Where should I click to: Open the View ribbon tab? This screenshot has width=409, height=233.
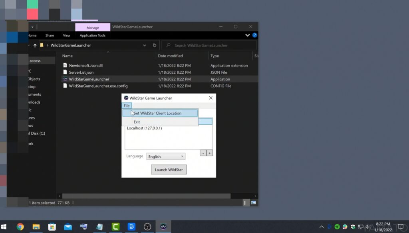click(x=67, y=35)
